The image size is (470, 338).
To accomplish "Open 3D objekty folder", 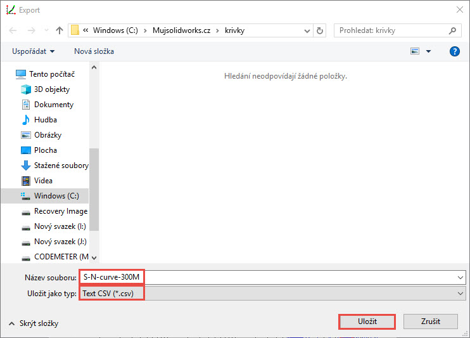I will point(52,89).
